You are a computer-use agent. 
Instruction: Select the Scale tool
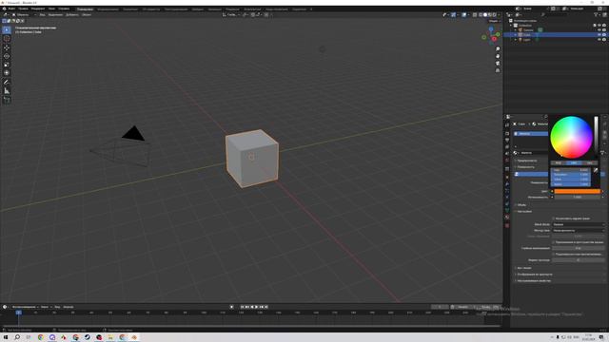pos(7,65)
